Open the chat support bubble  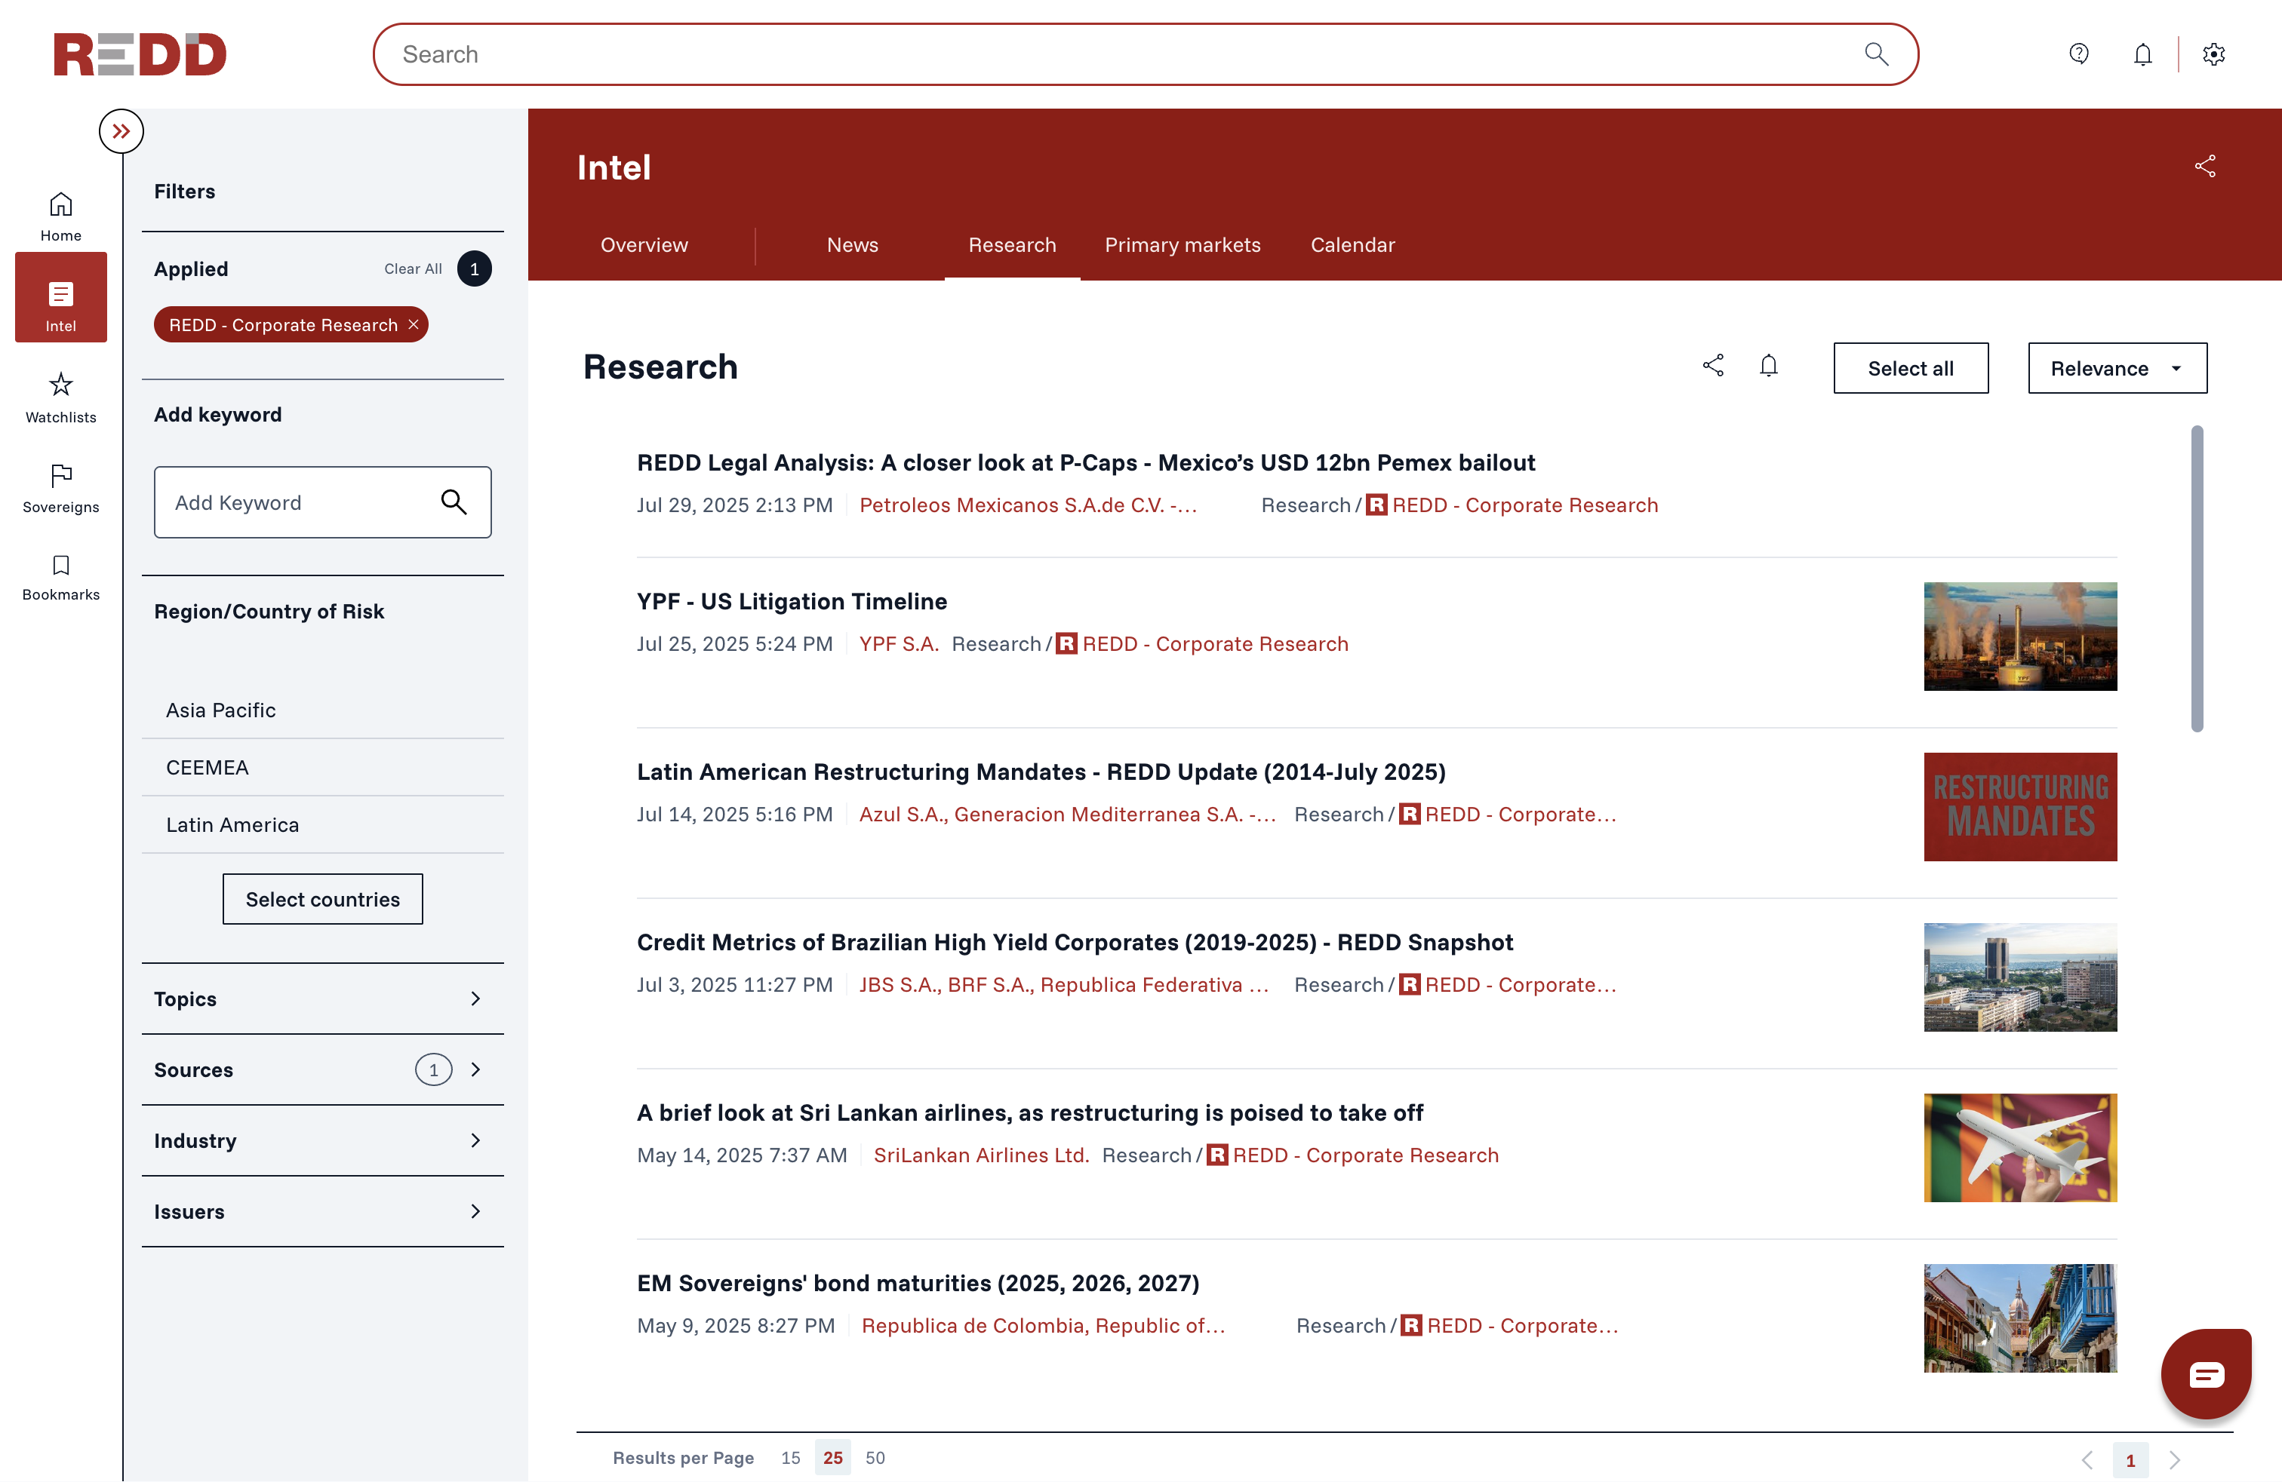[x=2205, y=1373]
